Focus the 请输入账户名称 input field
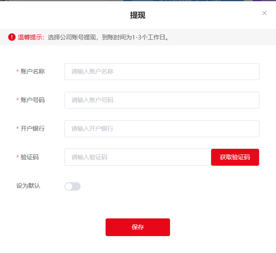The image size is (276, 253). pyautogui.click(x=162, y=72)
